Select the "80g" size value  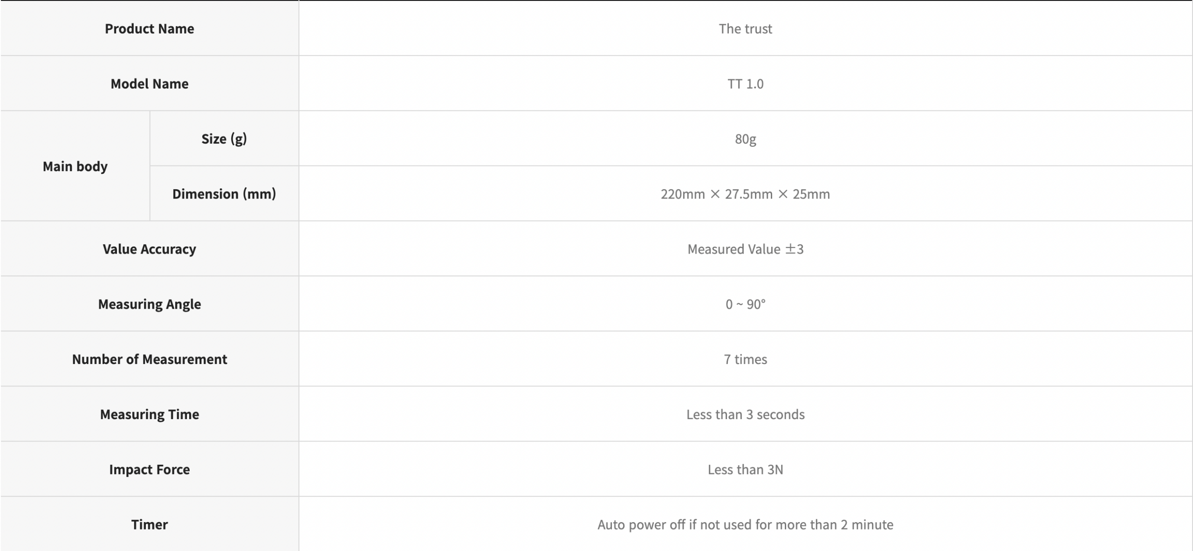[x=745, y=138]
